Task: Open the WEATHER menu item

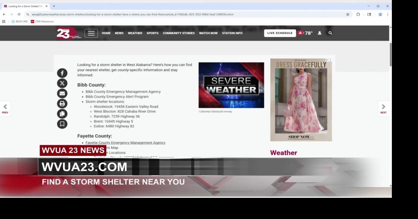Action: point(135,33)
